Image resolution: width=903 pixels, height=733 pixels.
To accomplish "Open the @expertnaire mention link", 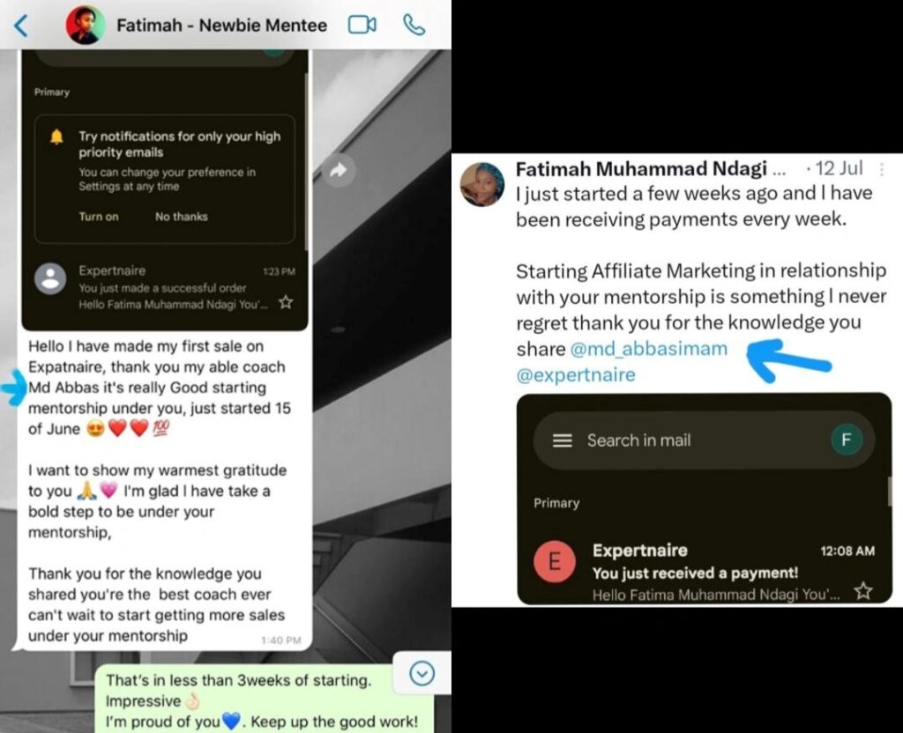I will point(576,375).
